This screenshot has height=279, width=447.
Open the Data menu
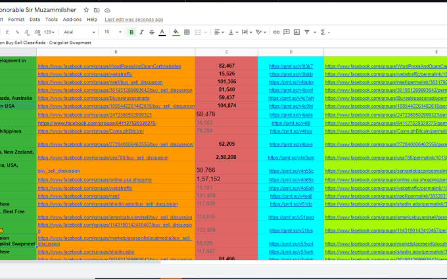point(34,19)
